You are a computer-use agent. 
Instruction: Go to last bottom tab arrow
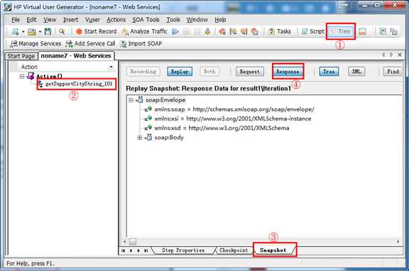point(146,250)
